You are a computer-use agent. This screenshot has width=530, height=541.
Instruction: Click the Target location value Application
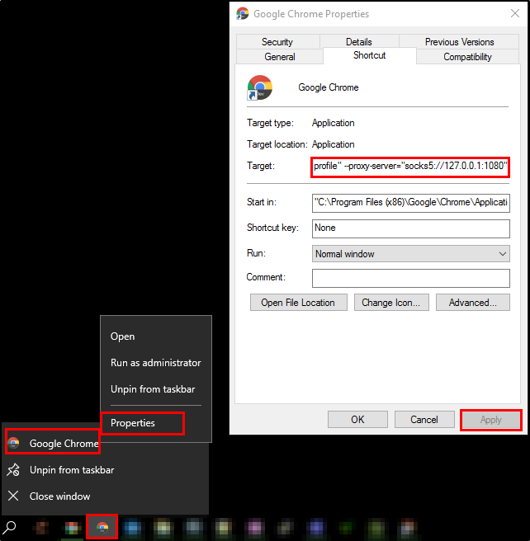[334, 144]
